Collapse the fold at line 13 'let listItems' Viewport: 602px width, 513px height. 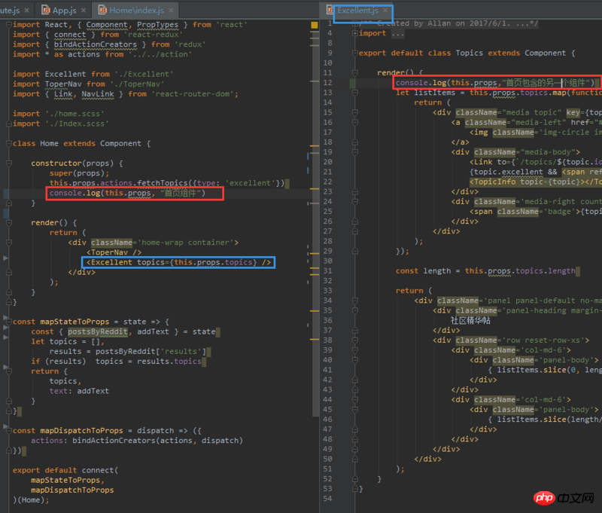(x=354, y=93)
